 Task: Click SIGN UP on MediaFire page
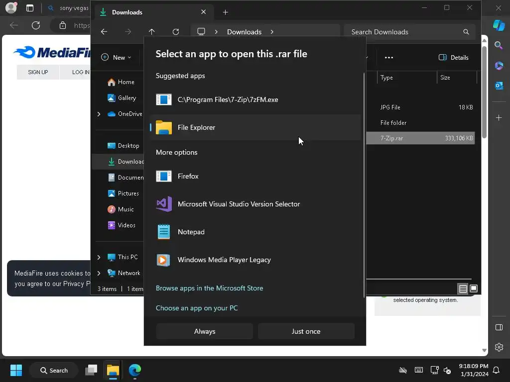(x=38, y=72)
